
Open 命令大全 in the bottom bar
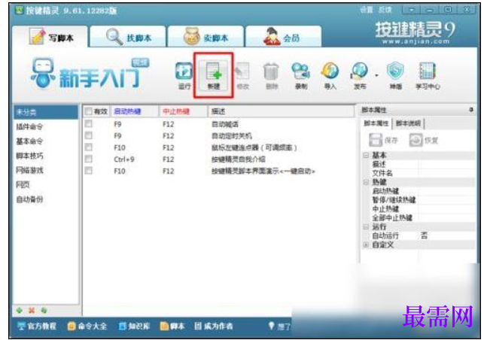pyautogui.click(x=87, y=326)
